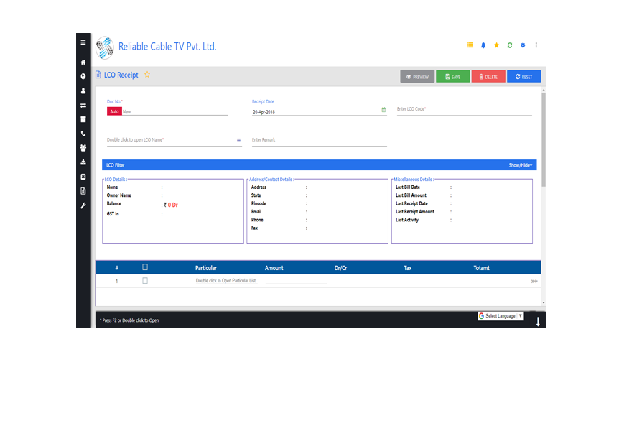Click the Tax column header
Screen dimensions: 619x431
(x=408, y=268)
